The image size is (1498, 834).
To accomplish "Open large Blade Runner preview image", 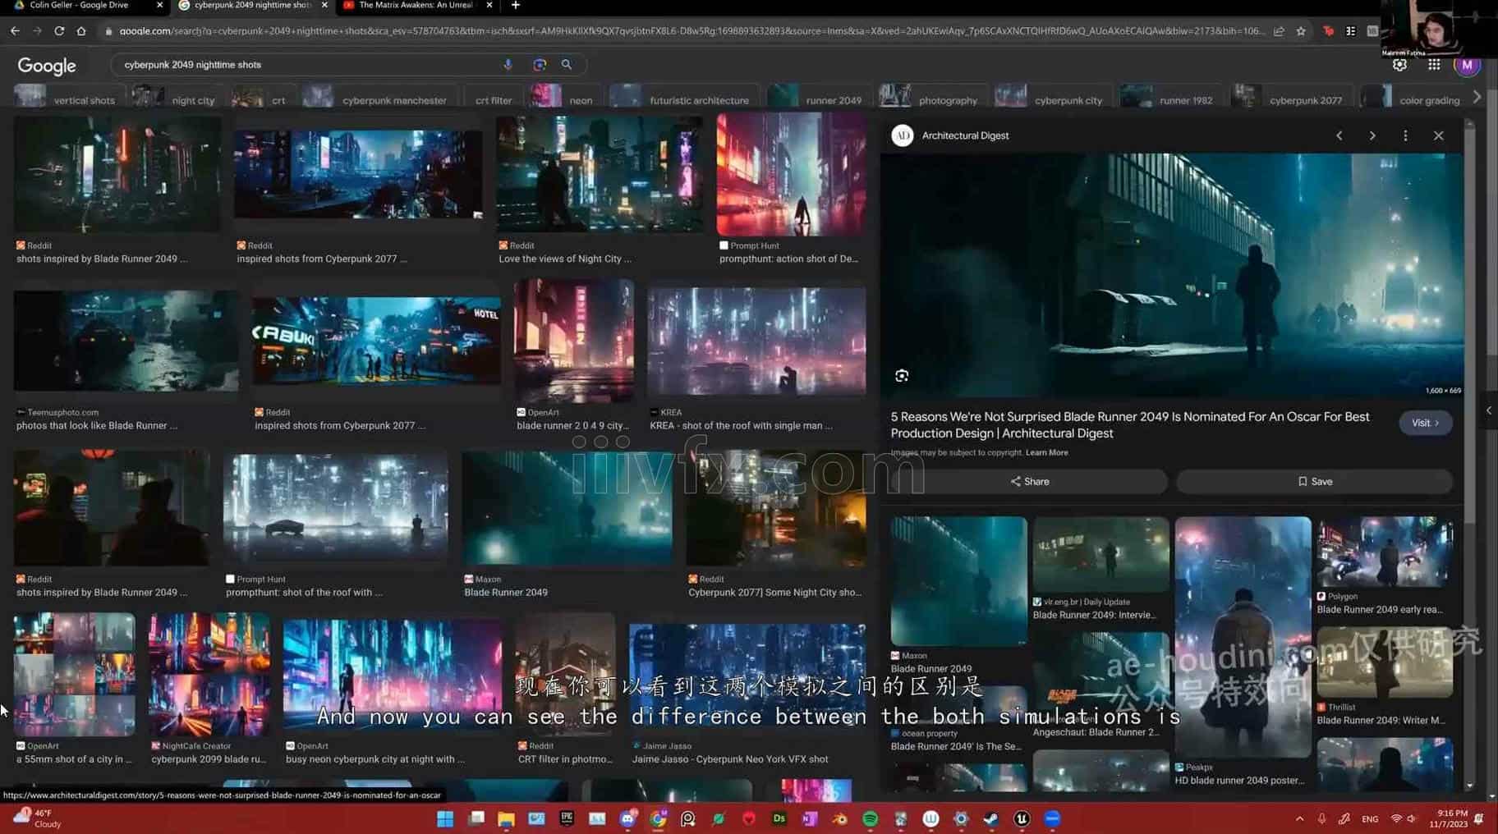I will (x=1171, y=275).
